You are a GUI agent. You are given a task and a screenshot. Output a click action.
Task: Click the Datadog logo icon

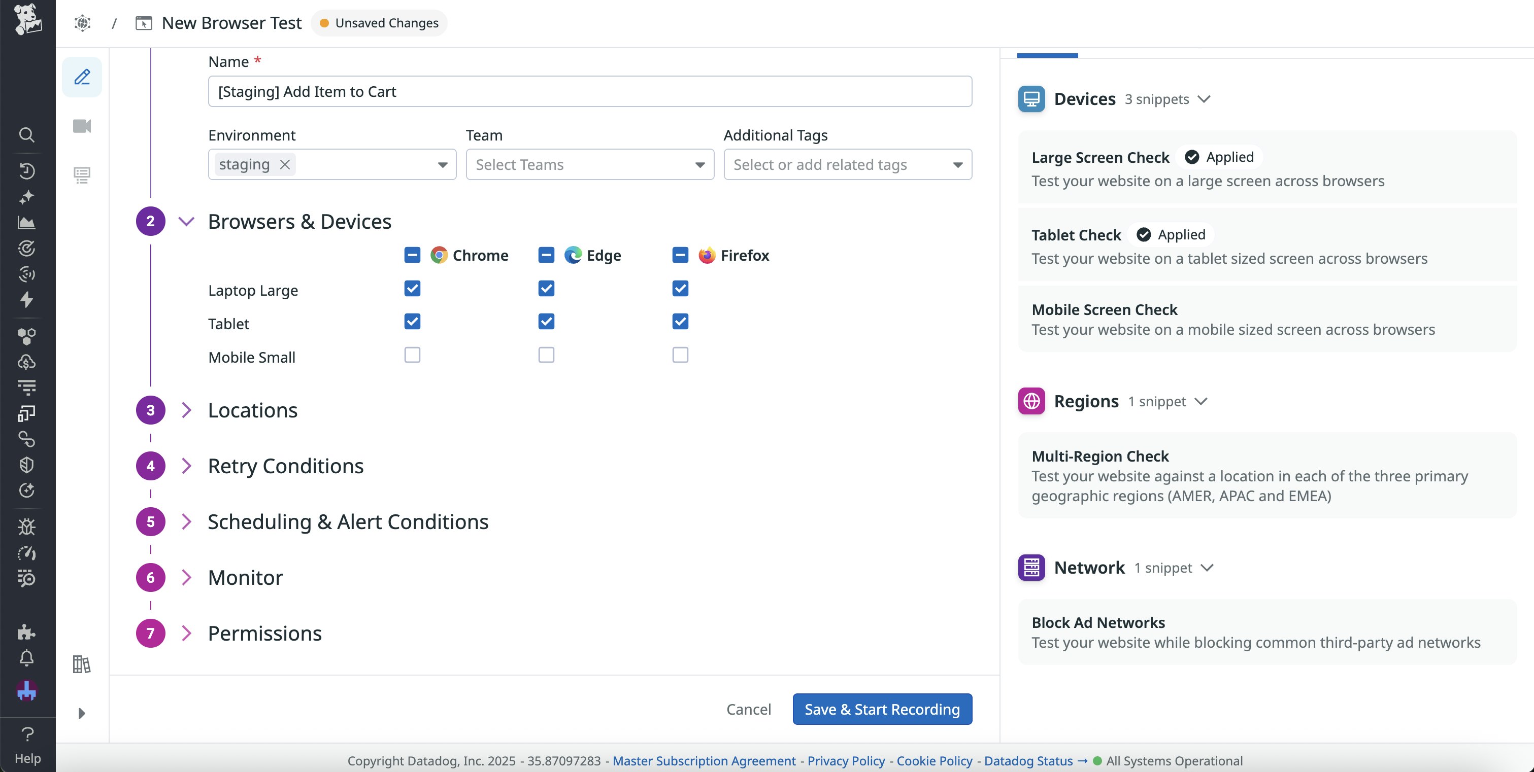[27, 19]
